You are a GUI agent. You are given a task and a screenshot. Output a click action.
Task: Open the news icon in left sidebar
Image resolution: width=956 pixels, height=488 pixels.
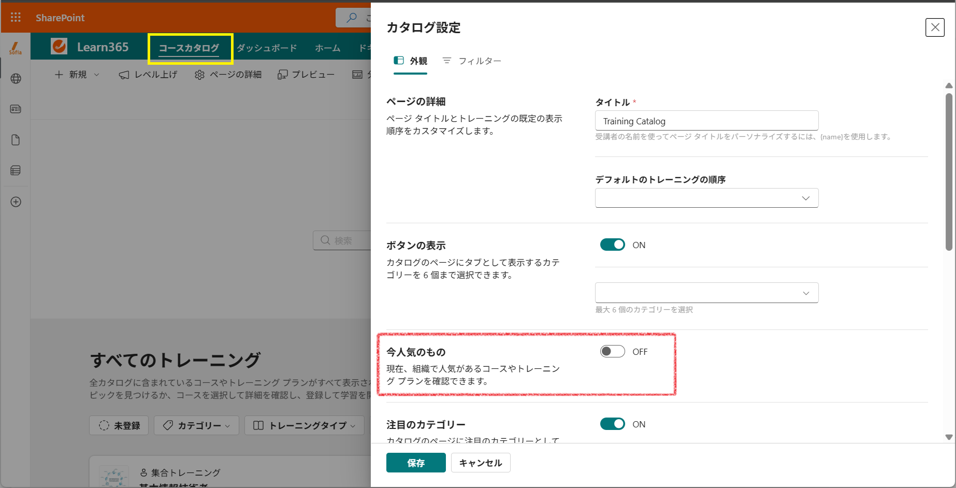point(16,109)
